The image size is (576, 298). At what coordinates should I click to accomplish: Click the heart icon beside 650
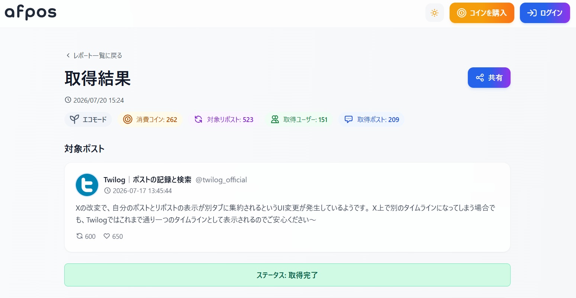(107, 236)
